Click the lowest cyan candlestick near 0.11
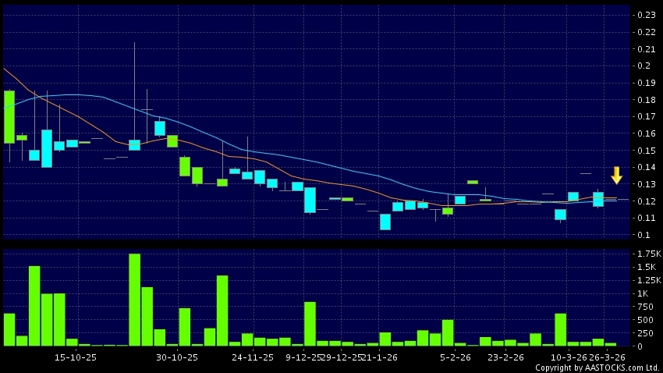663x373 pixels. tap(385, 222)
